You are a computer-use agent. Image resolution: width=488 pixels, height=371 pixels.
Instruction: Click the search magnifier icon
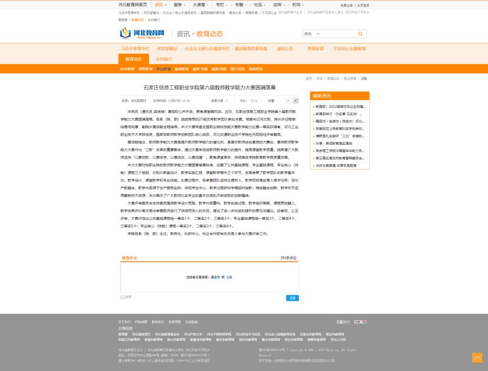point(360,34)
